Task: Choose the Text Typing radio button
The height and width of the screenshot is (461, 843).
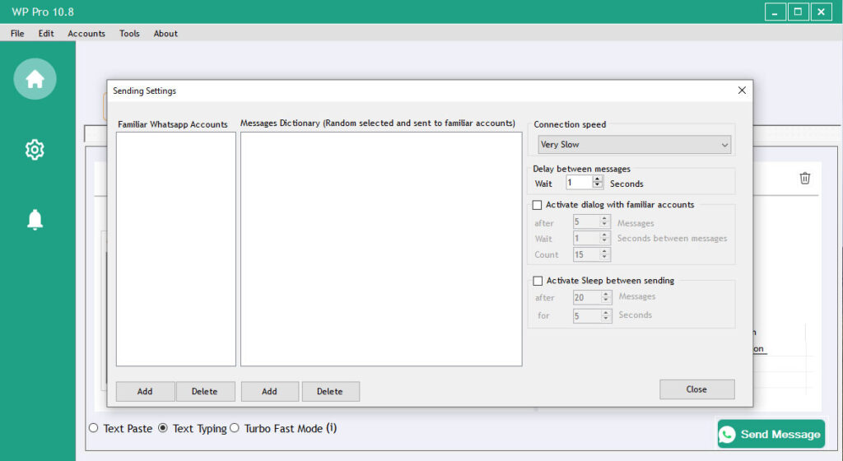Action: coord(163,428)
